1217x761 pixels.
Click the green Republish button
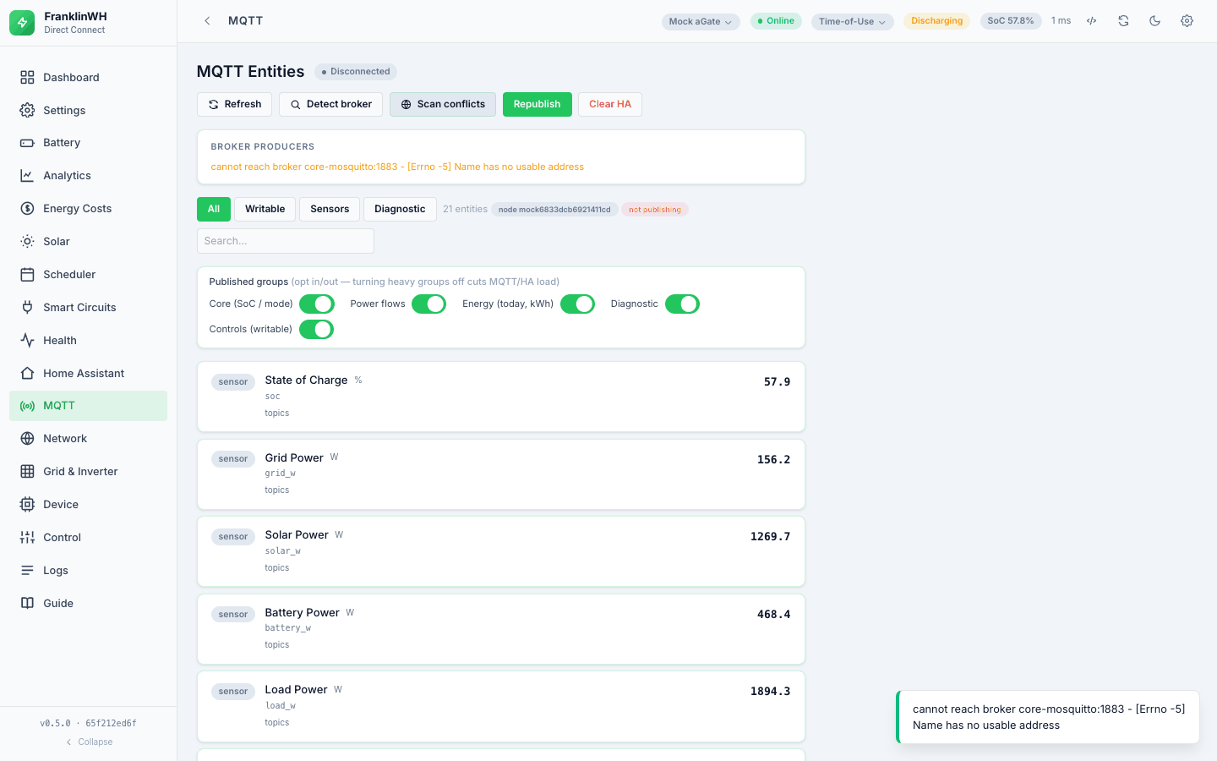coord(538,105)
